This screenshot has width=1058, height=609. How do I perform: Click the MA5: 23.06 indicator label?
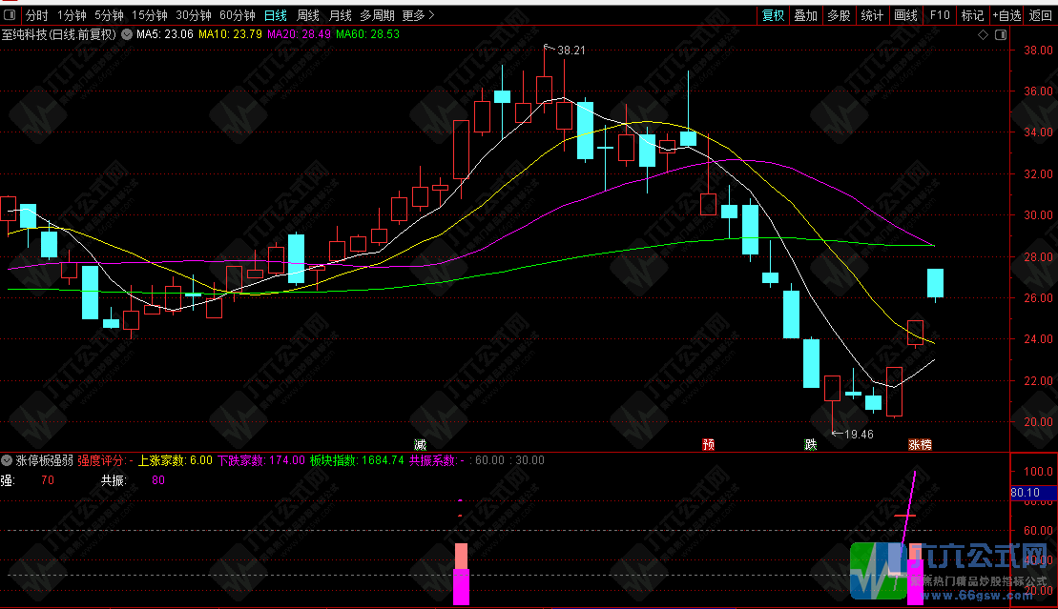165,34
